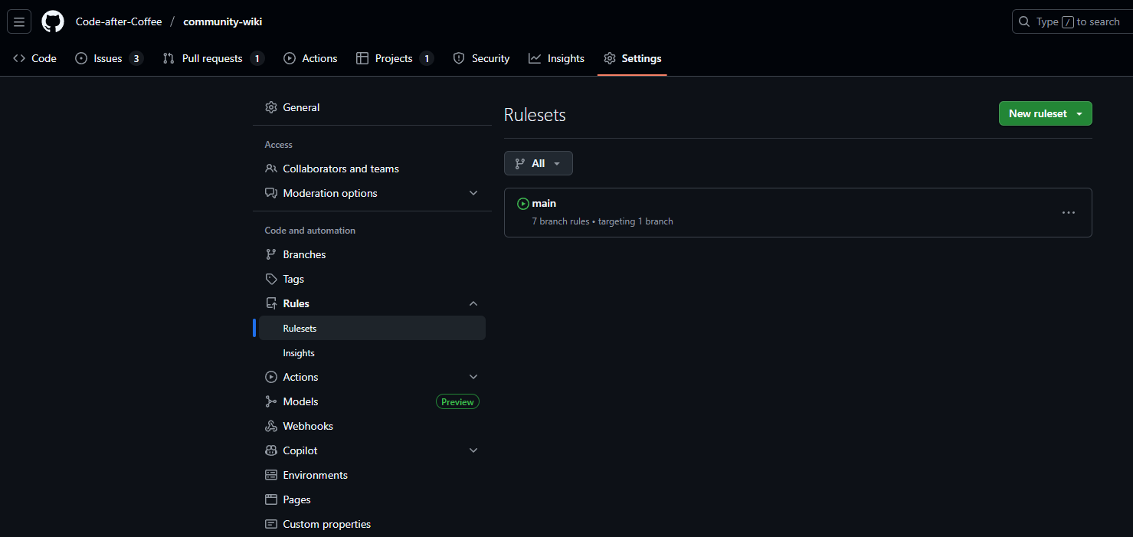Select the Branches item in sidebar
1133x537 pixels.
pos(303,254)
